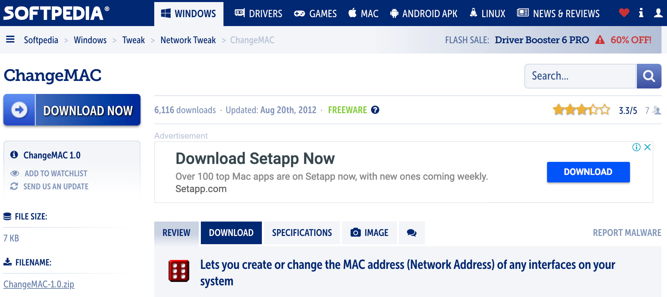Click the 6,116 downloads text
The image size is (667, 297).
click(x=185, y=110)
